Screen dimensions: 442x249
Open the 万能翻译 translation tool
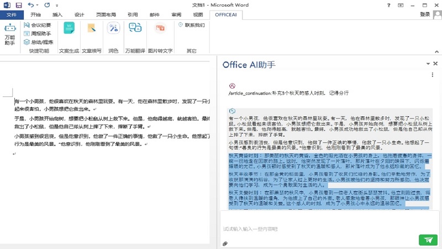coord(135,29)
